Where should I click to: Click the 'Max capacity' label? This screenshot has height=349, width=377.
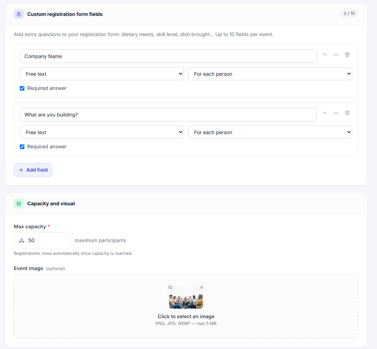point(30,227)
